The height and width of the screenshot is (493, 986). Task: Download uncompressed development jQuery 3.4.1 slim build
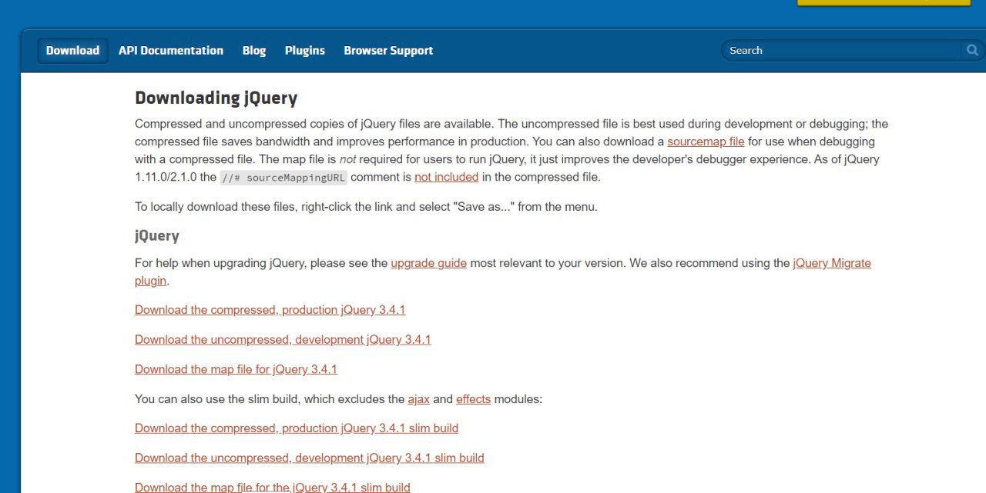pyautogui.click(x=310, y=458)
